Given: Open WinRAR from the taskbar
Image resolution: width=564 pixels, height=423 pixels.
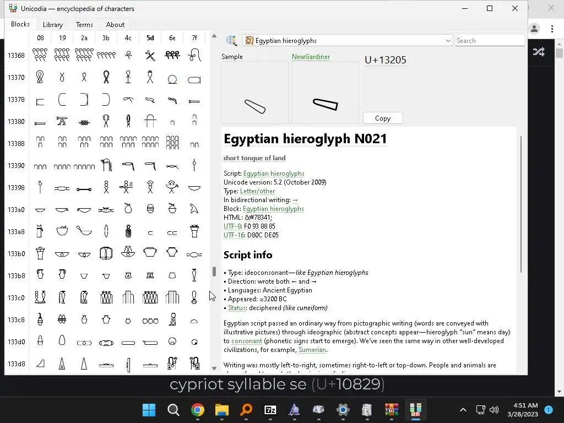Looking at the screenshot, I should click(x=392, y=410).
